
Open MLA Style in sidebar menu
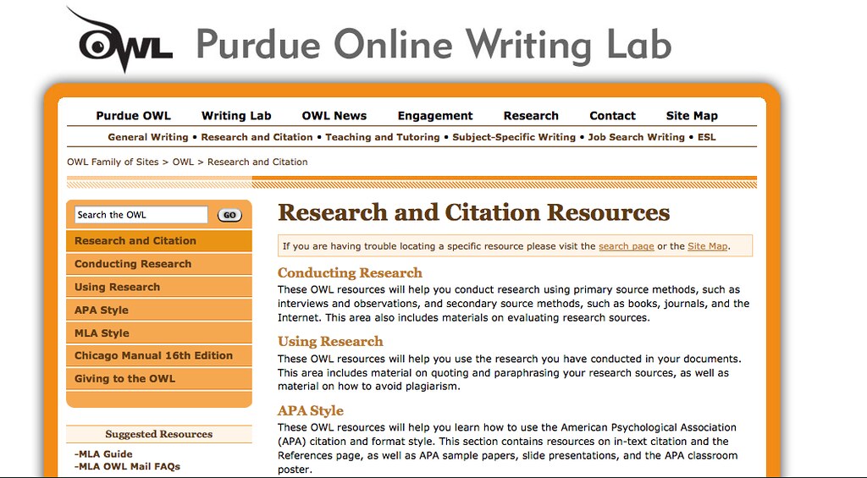[x=158, y=333]
